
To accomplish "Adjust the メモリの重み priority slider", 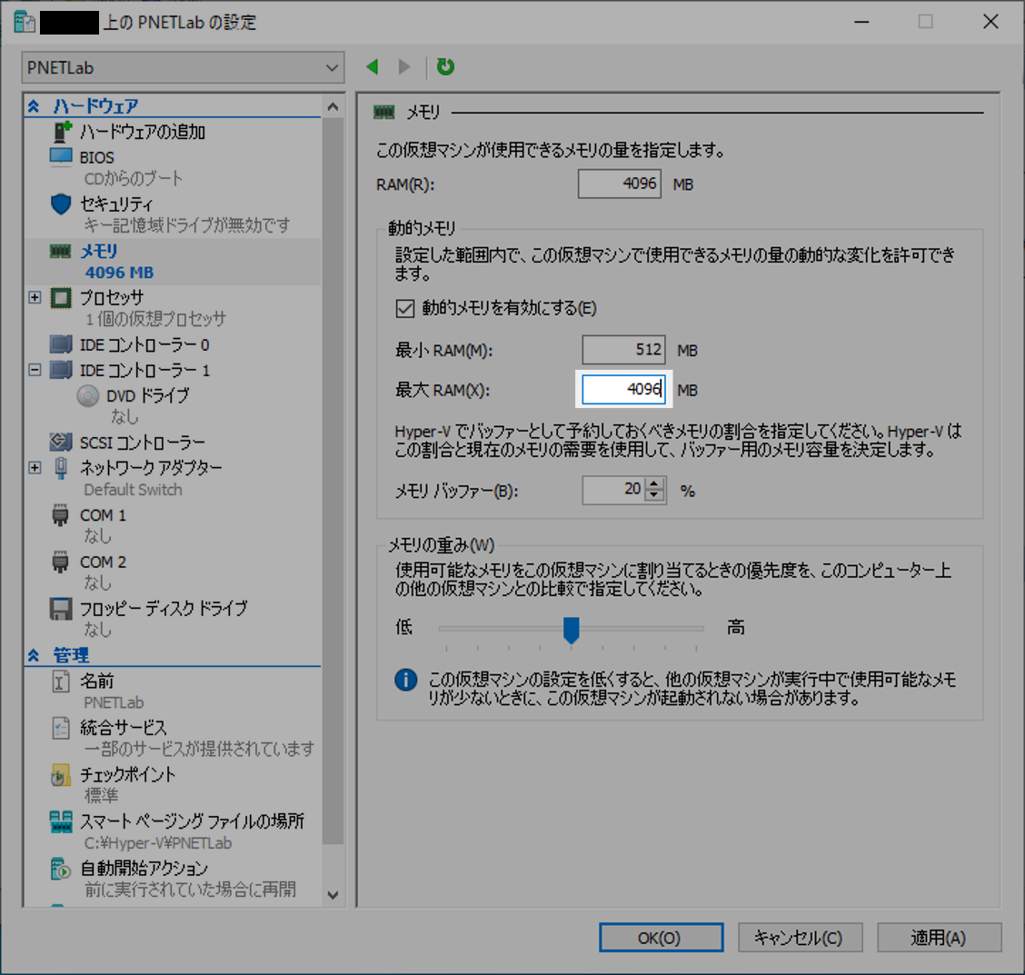I will [572, 627].
